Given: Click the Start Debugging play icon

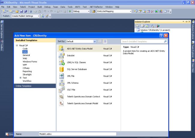Looking at the screenshot, I should [70, 11].
